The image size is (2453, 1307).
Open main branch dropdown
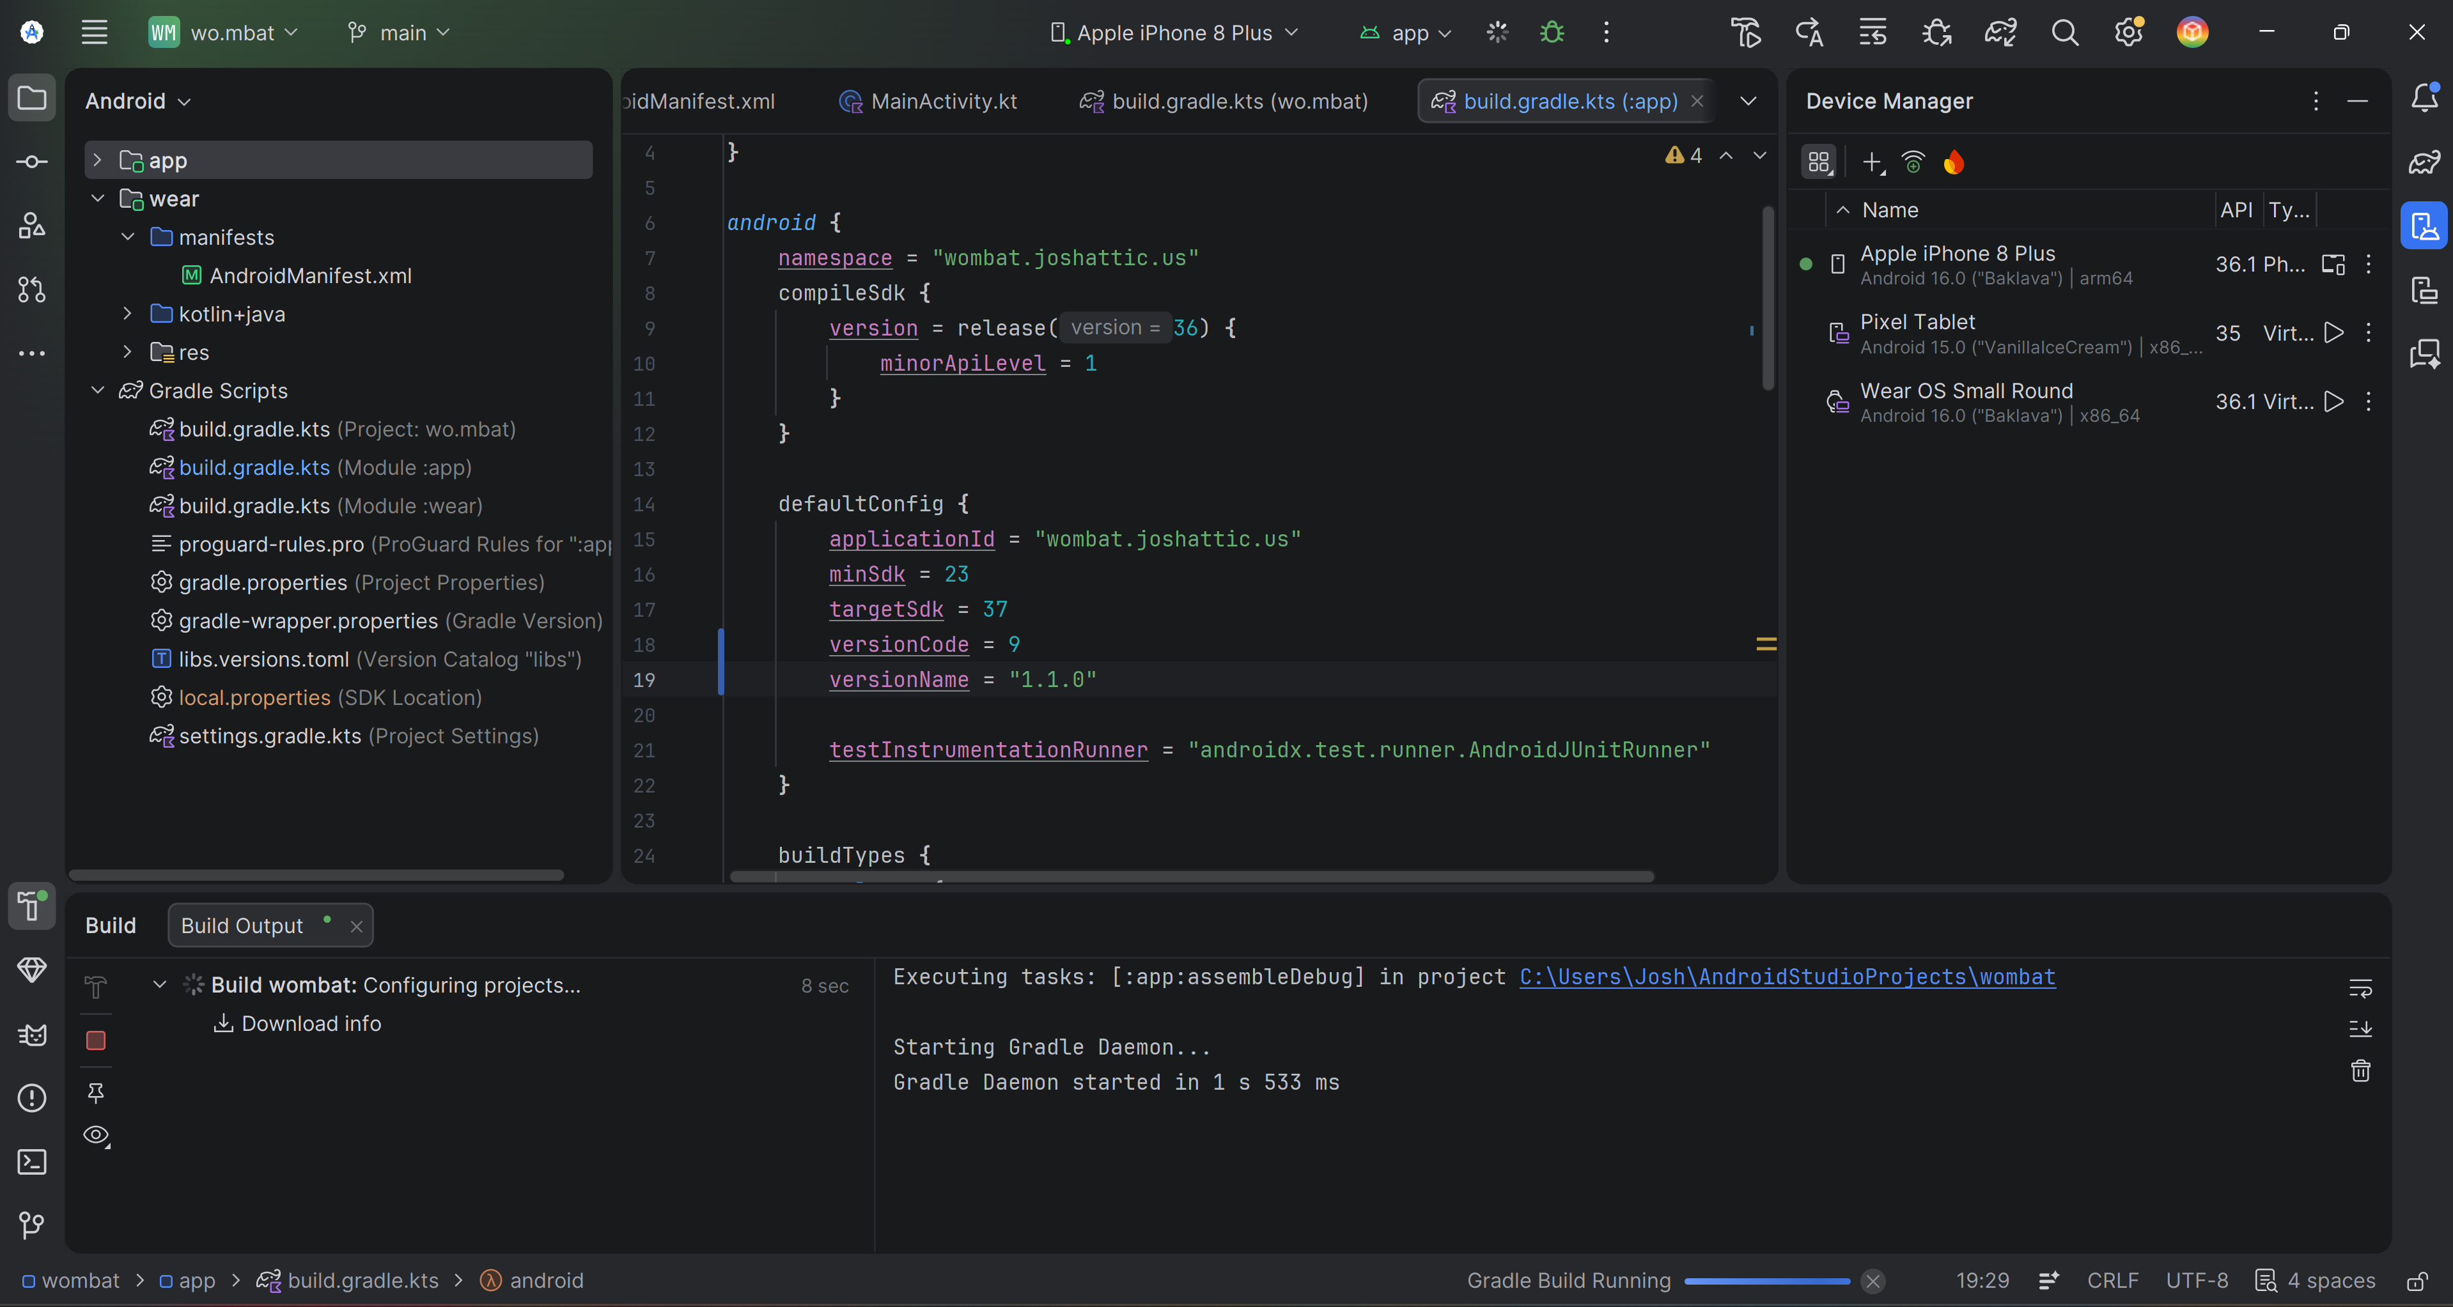click(399, 33)
